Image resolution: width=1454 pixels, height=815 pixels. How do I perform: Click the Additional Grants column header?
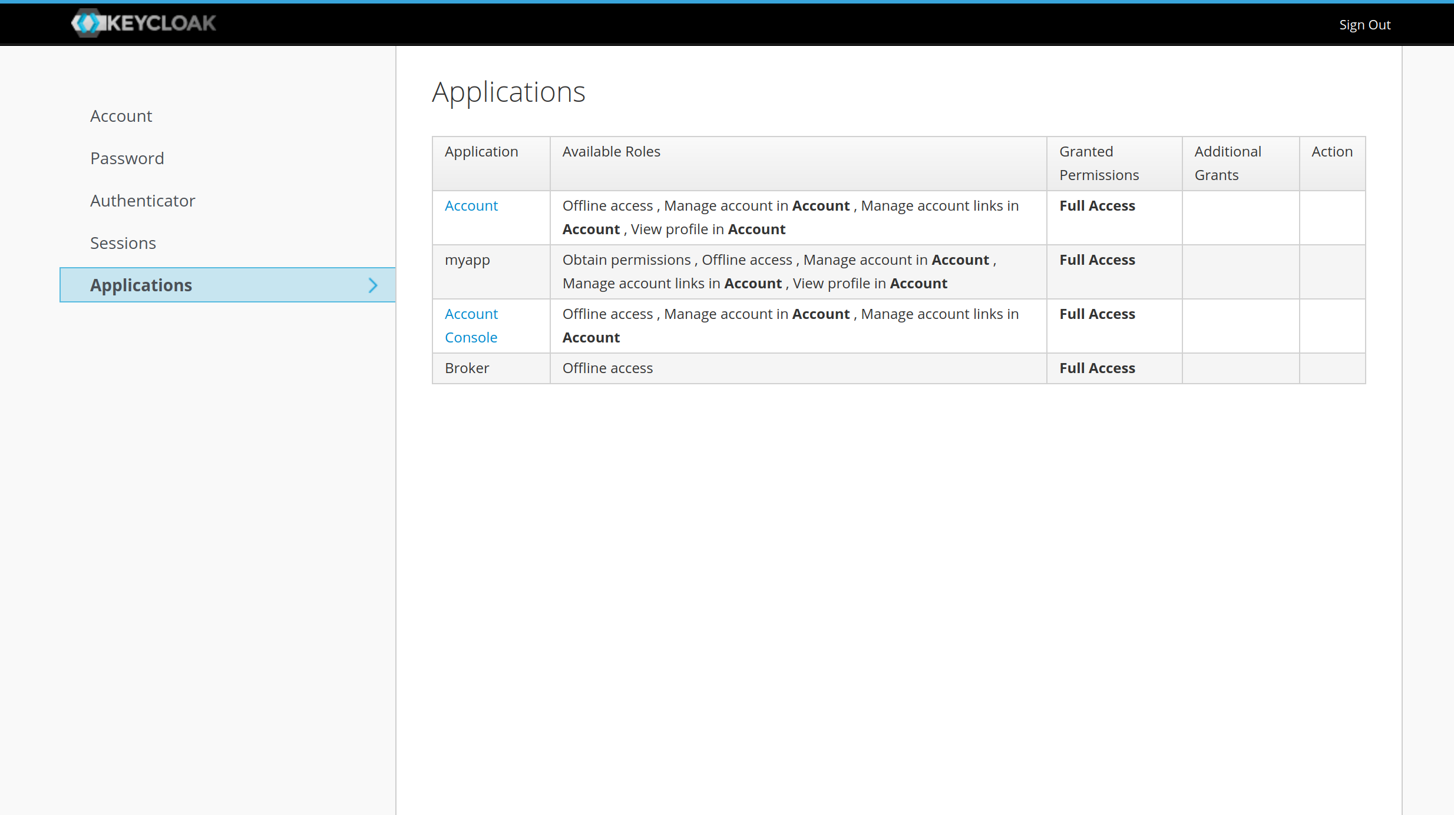coord(1240,164)
